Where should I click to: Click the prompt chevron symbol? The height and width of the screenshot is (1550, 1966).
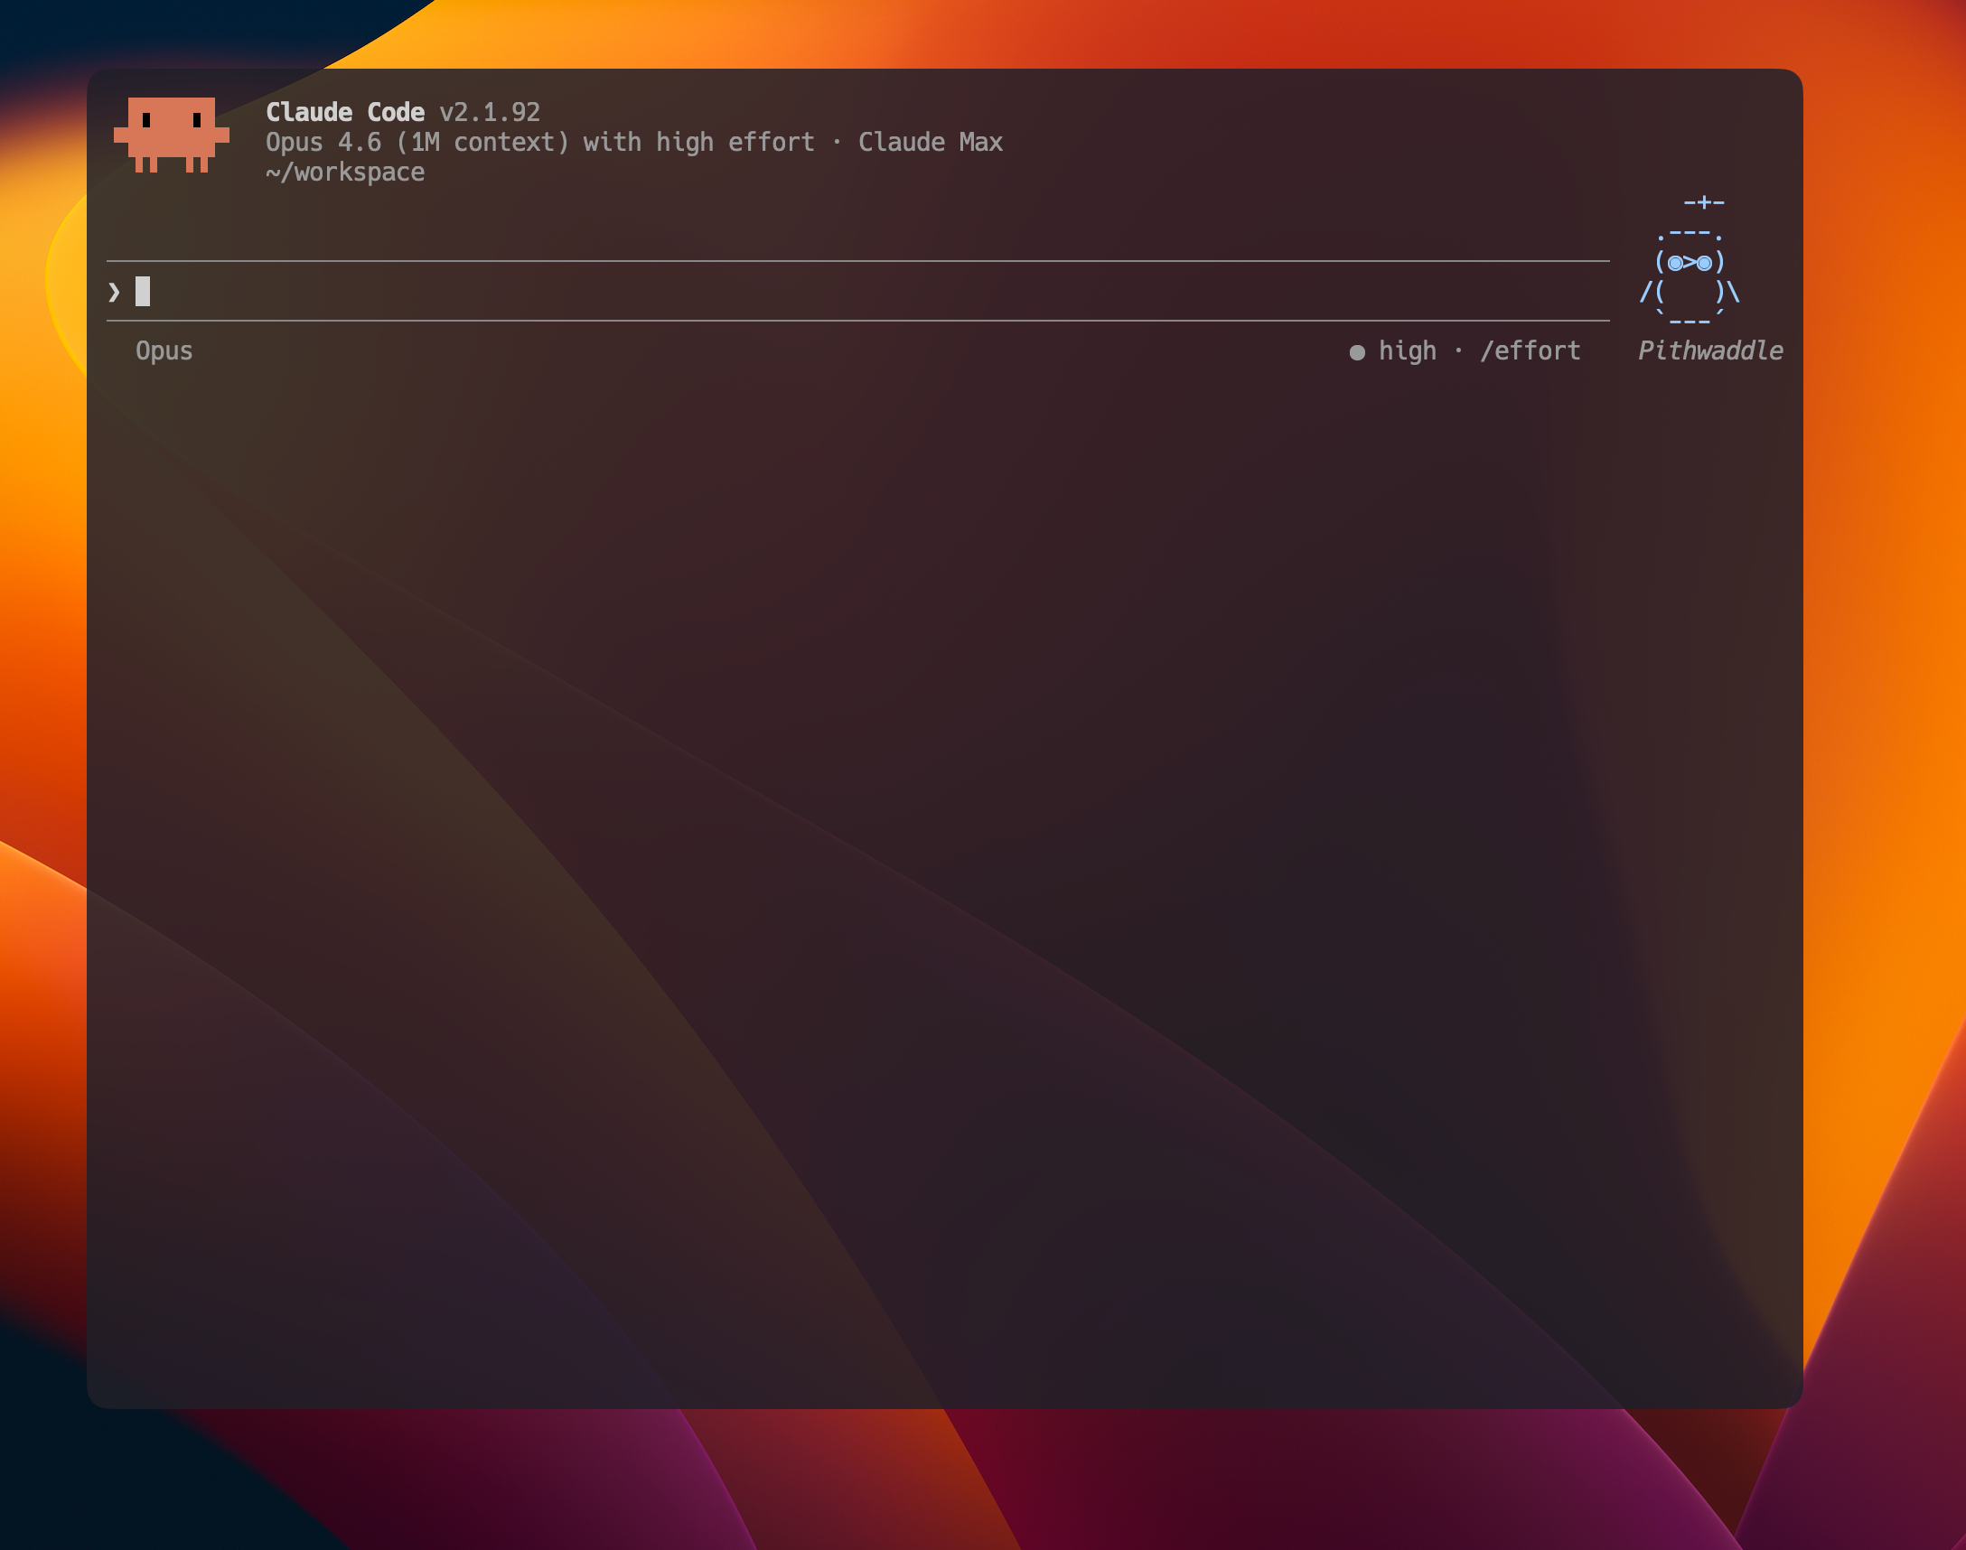point(114,293)
